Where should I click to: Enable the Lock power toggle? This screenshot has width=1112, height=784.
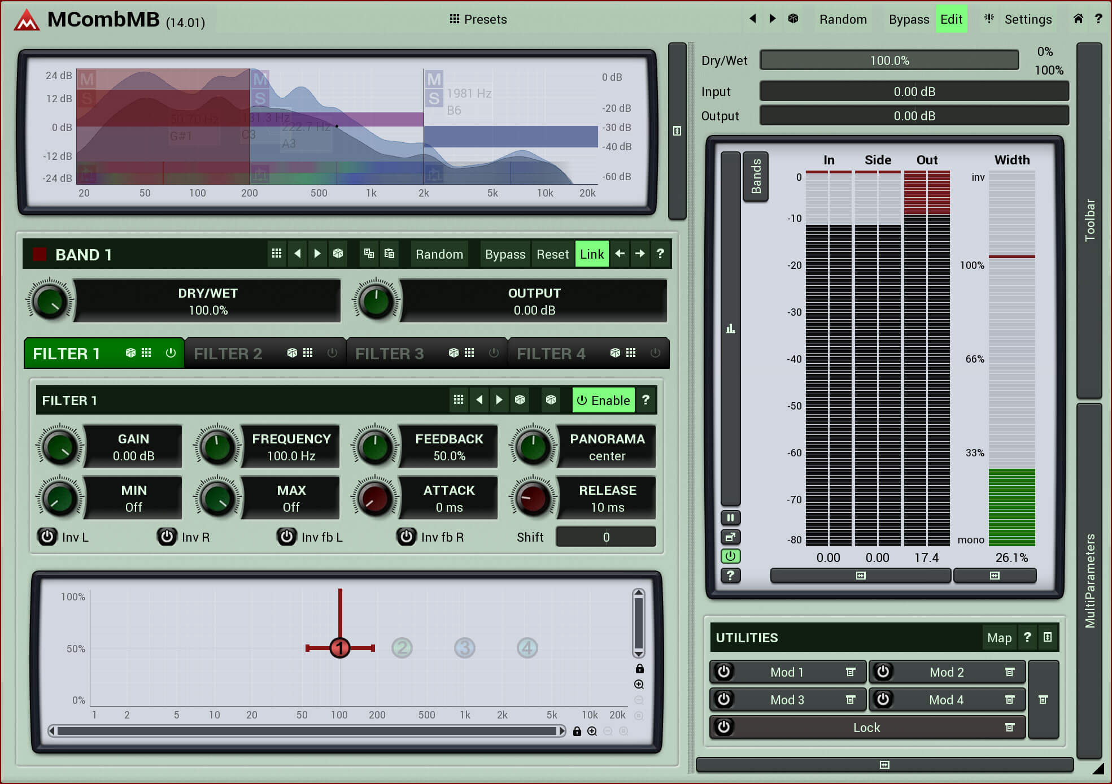pos(724,727)
